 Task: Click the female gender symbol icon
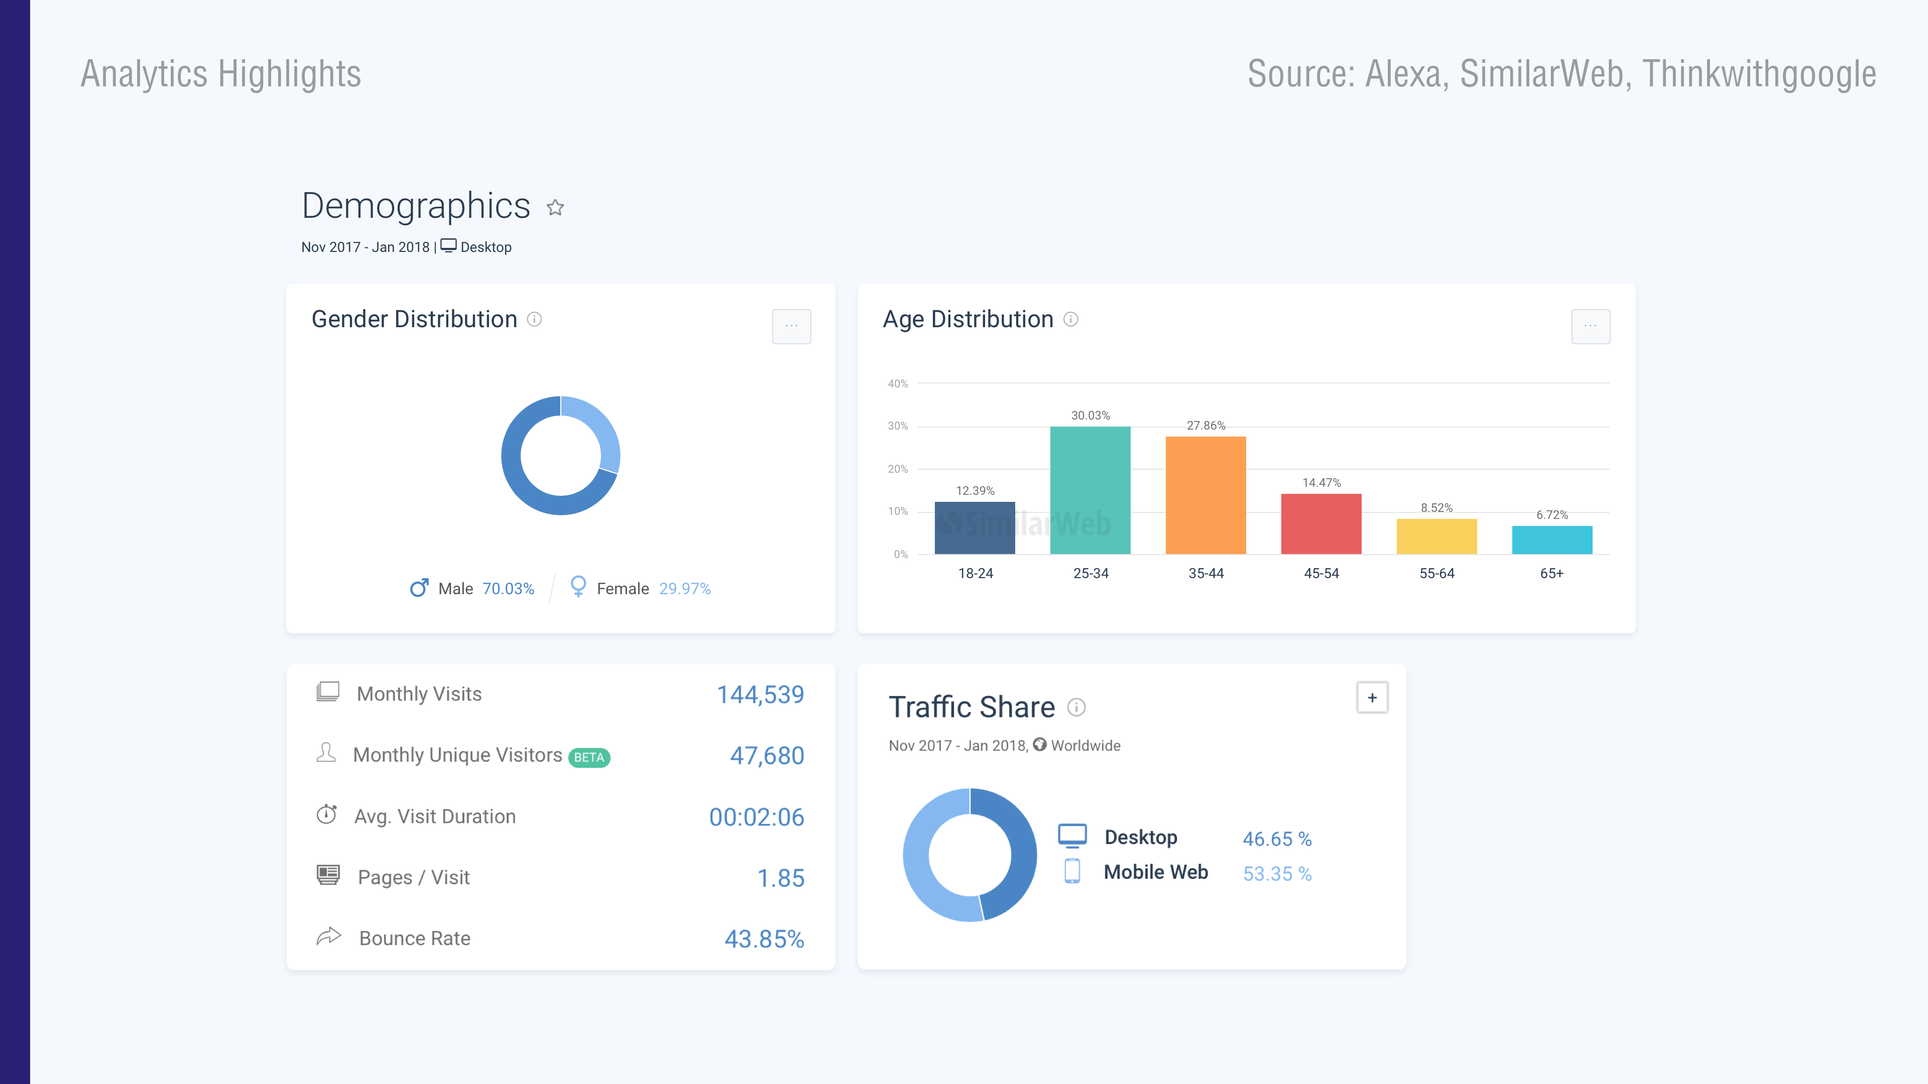point(578,587)
